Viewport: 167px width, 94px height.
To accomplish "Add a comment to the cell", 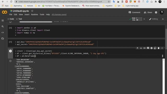I will point(148,48).
